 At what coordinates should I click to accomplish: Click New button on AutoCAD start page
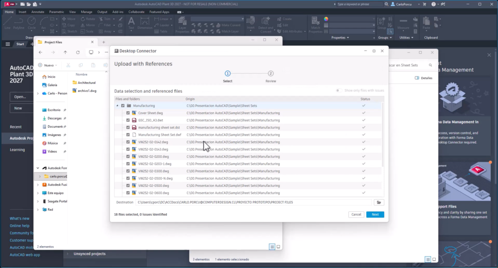point(21,108)
